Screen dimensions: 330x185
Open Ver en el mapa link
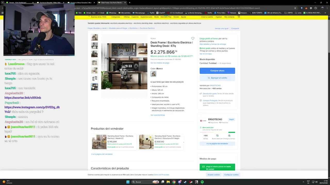(205, 54)
